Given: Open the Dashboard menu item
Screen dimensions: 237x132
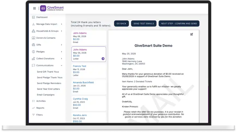Looking at the screenshot, I should [x=42, y=17].
